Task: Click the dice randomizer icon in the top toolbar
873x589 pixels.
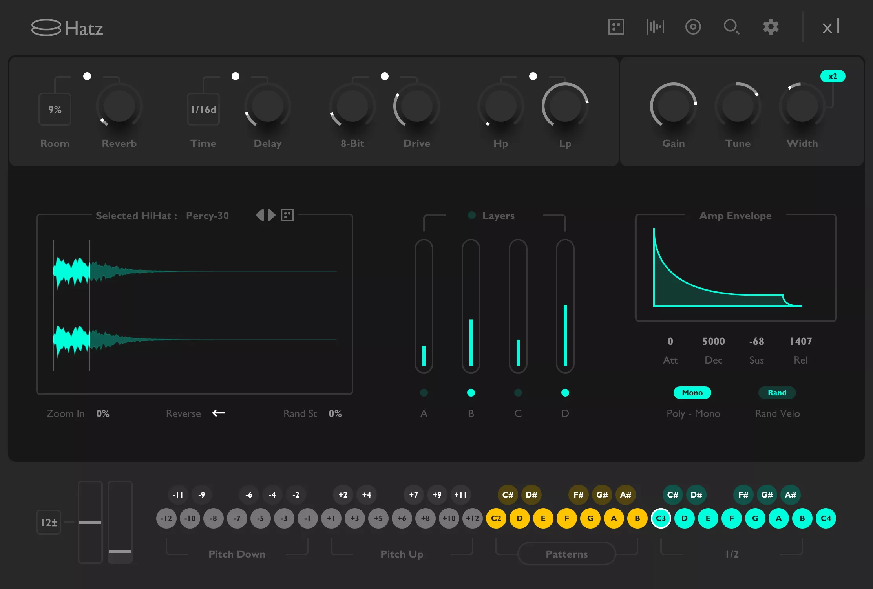Action: tap(615, 27)
